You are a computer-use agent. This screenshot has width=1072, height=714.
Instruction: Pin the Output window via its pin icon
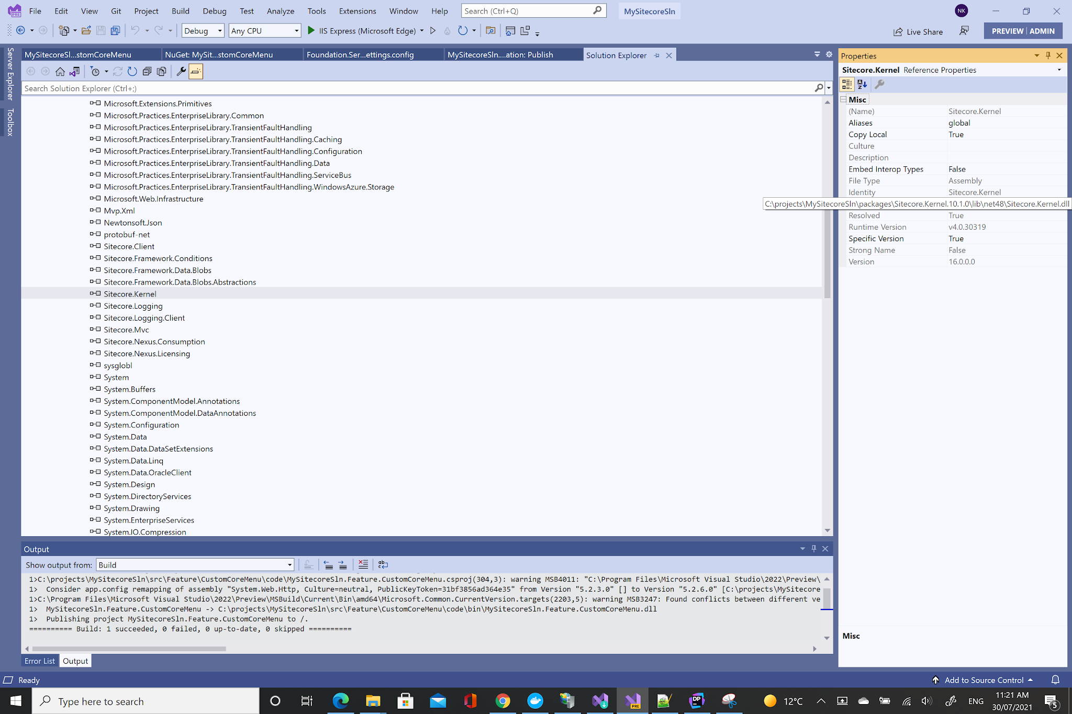[x=814, y=549]
